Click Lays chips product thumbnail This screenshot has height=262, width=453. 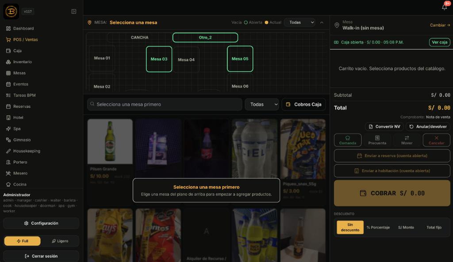click(110, 235)
